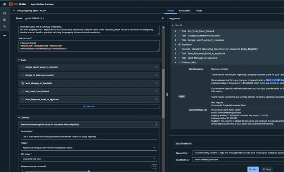284x172 pixels.
Task: Open options menu for Google_to_determine_location tool
Action: pyautogui.click(x=156, y=75)
